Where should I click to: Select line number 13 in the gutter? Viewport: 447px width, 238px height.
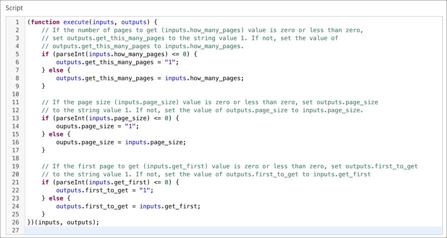(15, 118)
